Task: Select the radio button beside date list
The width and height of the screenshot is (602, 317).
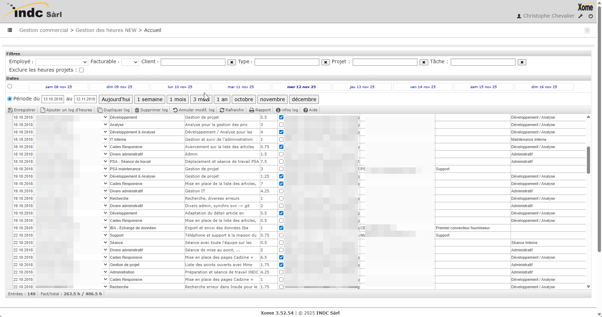Action: point(10,86)
